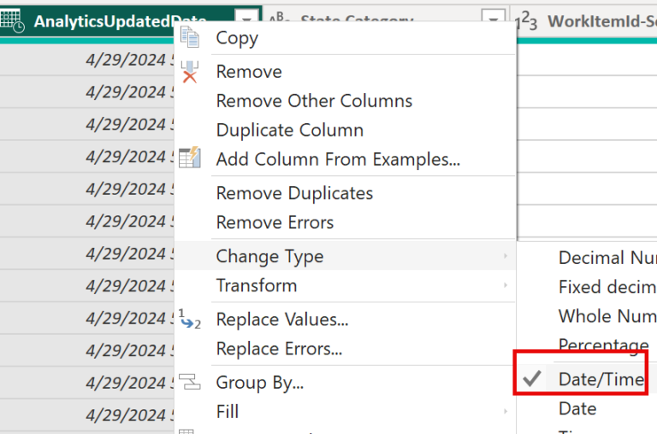Screen dimensions: 657x434
Task: Click the Copy icon in context menu
Action: click(190, 38)
